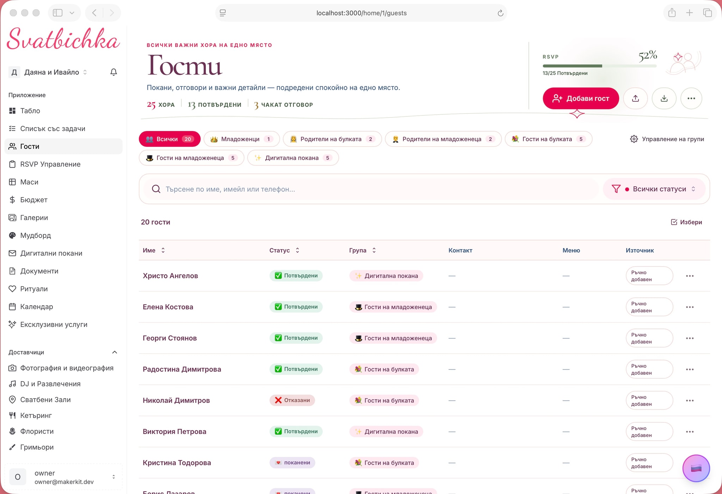Viewport: 722px width, 494px height.
Task: Open the owner account menu
Action: [63, 477]
